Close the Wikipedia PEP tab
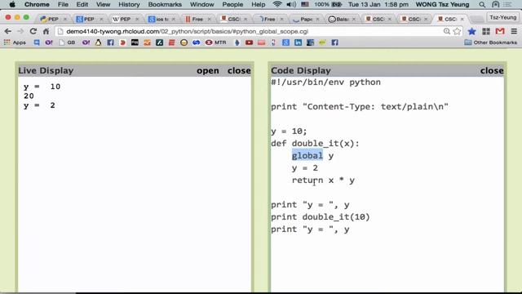The image size is (522, 294). pyautogui.click(x=137, y=20)
